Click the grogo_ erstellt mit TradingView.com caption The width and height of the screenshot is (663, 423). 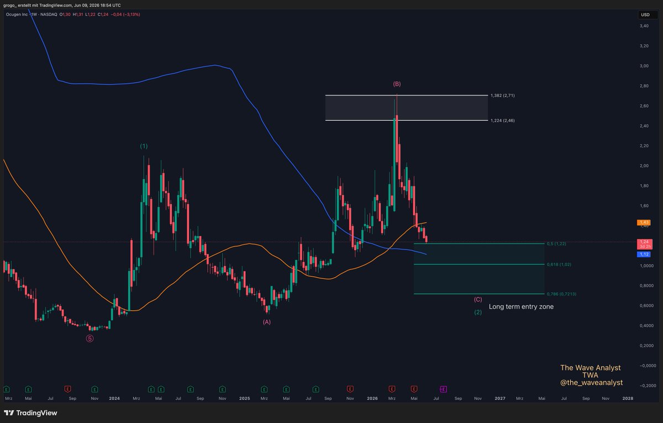click(39, 4)
